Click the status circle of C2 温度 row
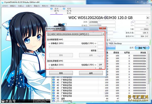Screen dimensions: 152x104 [x=53, y=99]
